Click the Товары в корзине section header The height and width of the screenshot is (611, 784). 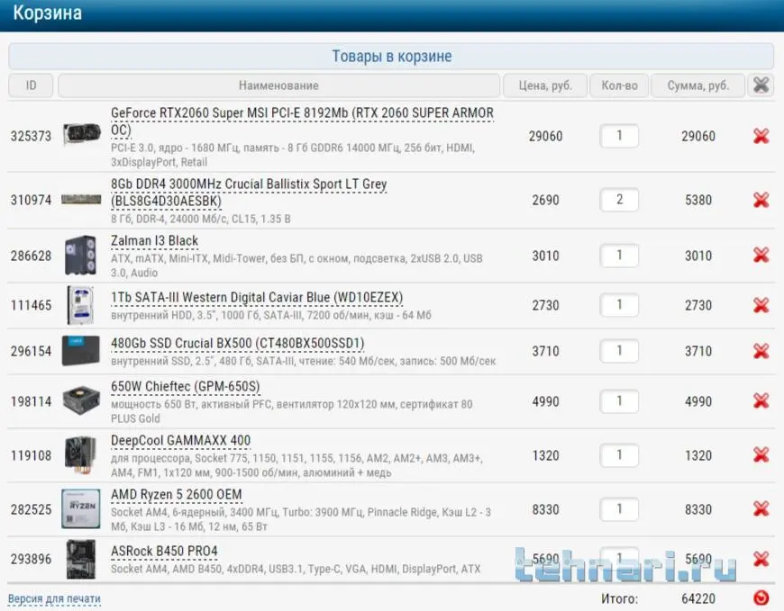pyautogui.click(x=391, y=56)
